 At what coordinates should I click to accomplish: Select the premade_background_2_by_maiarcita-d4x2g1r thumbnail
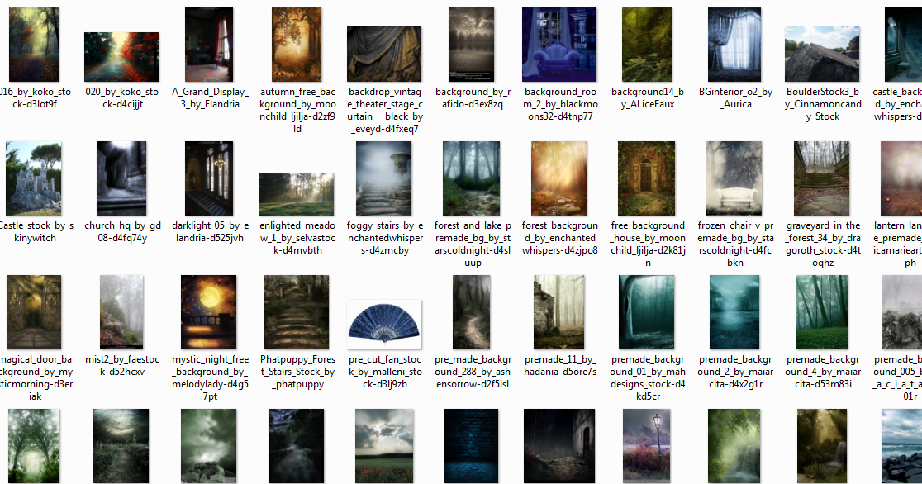click(x=734, y=312)
